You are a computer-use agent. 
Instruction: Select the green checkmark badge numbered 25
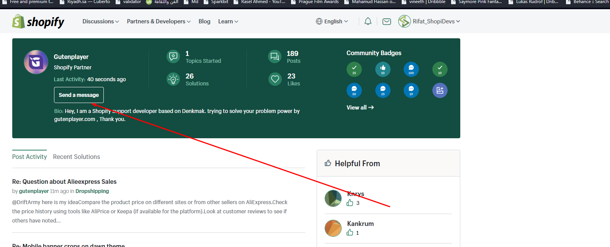pos(354,69)
